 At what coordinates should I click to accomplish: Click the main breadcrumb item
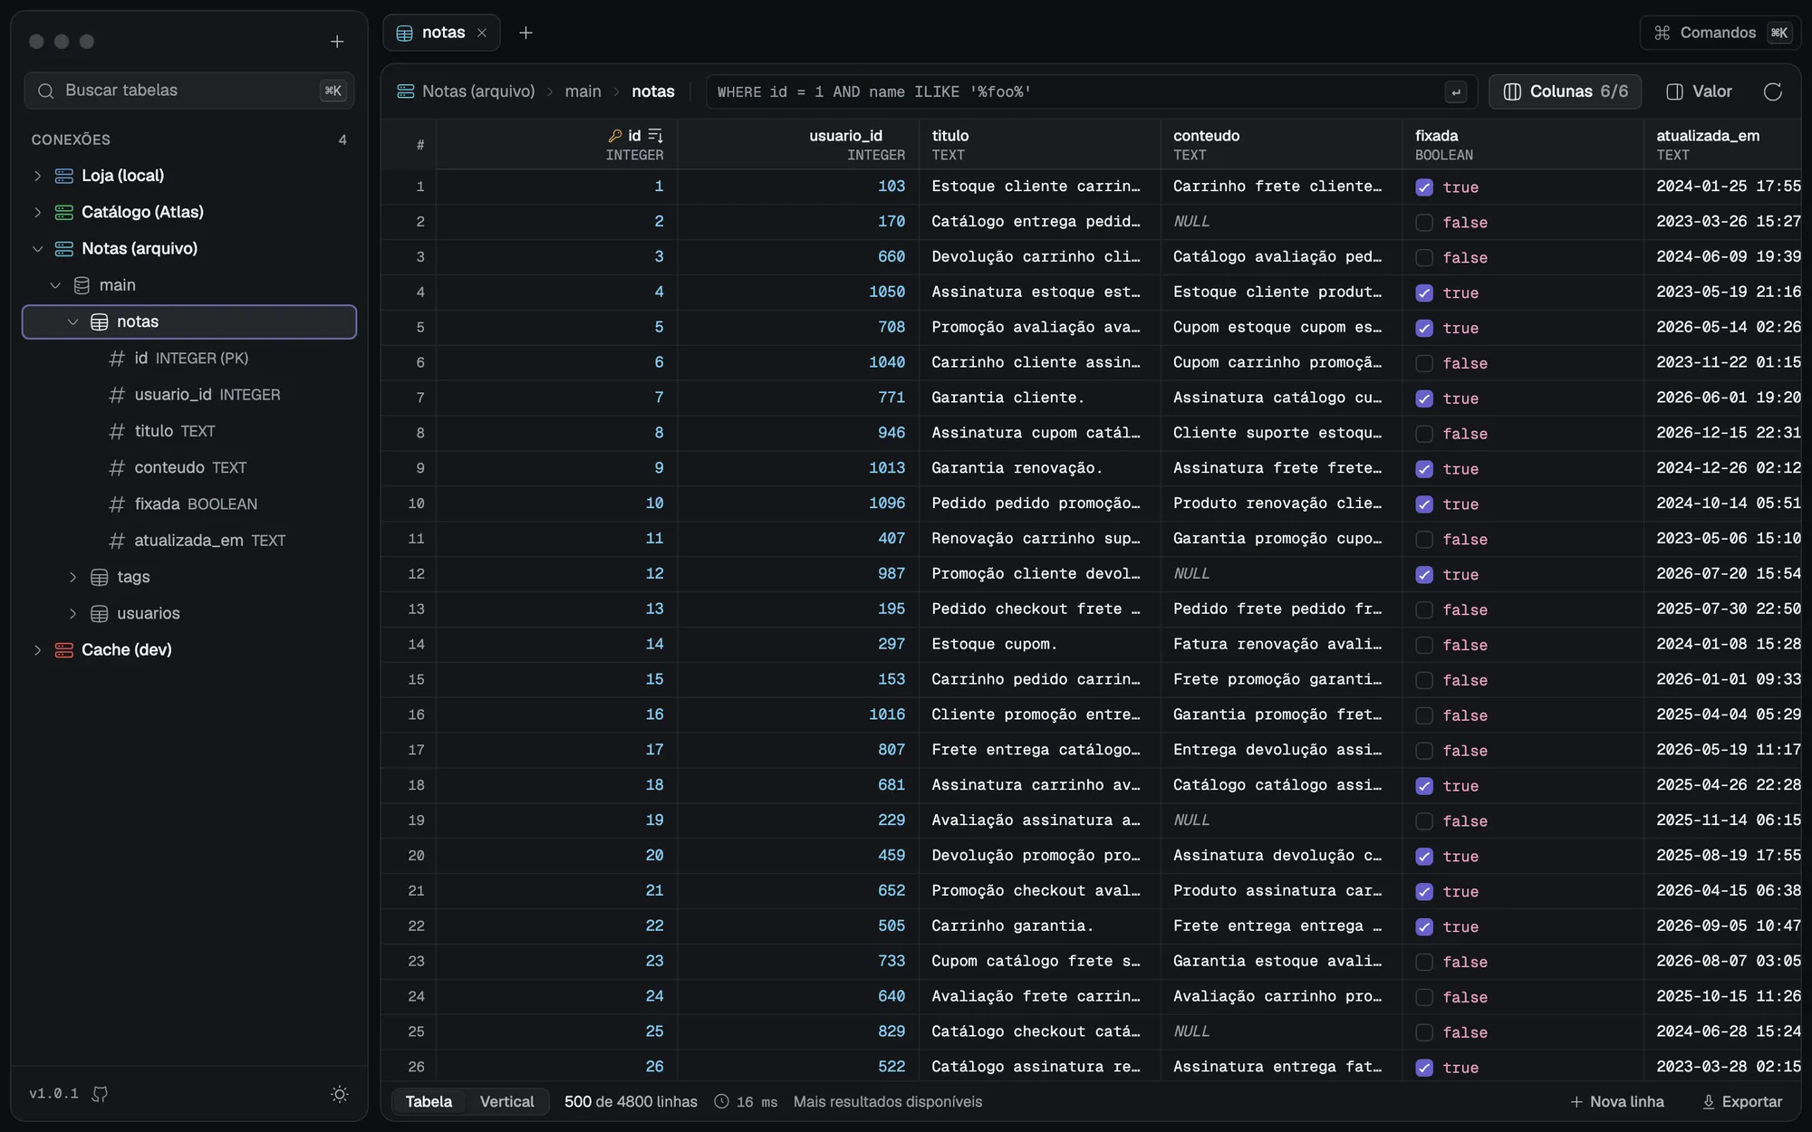pyautogui.click(x=583, y=91)
